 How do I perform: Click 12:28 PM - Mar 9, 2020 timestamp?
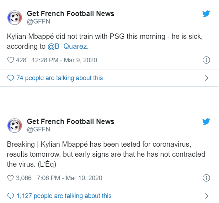[x=64, y=60]
